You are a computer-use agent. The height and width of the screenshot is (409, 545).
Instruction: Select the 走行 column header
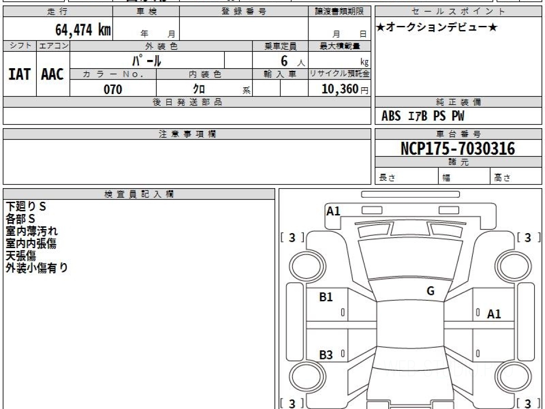tap(58, 12)
